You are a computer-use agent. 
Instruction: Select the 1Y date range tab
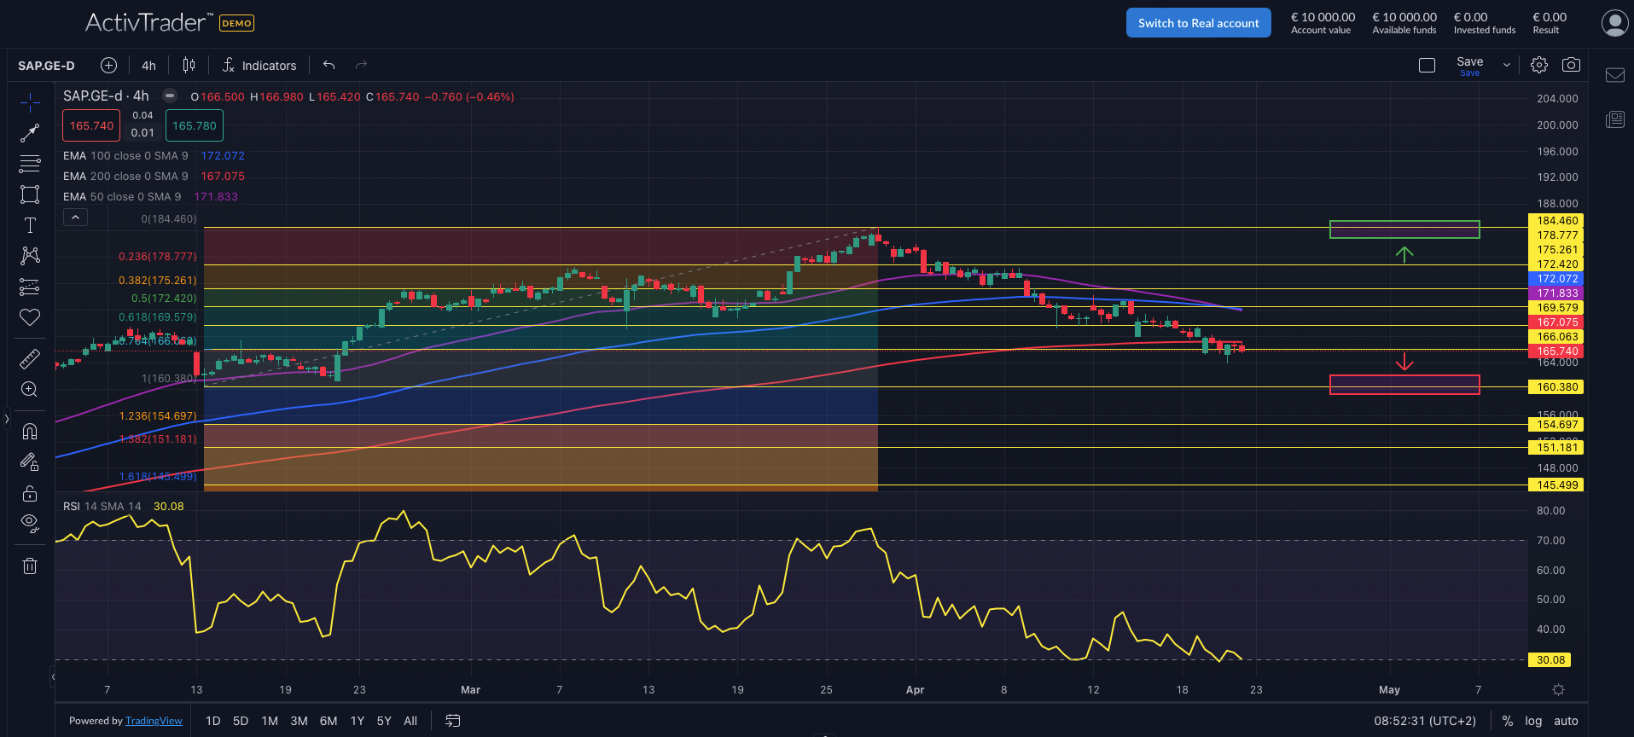coord(357,721)
